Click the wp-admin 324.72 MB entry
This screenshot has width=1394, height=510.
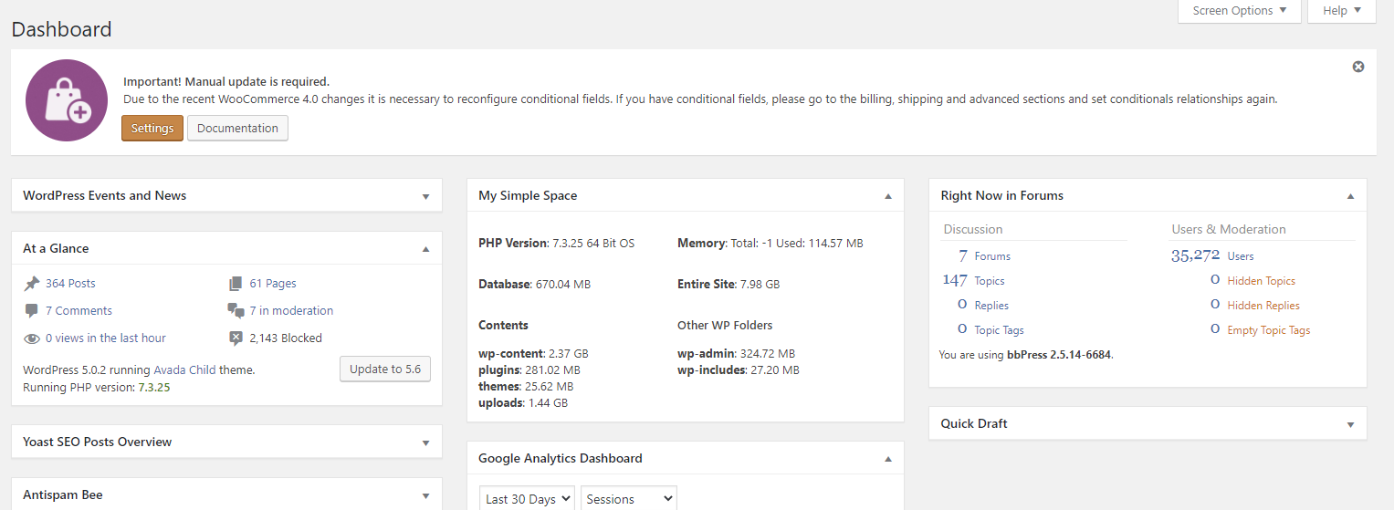tap(736, 354)
